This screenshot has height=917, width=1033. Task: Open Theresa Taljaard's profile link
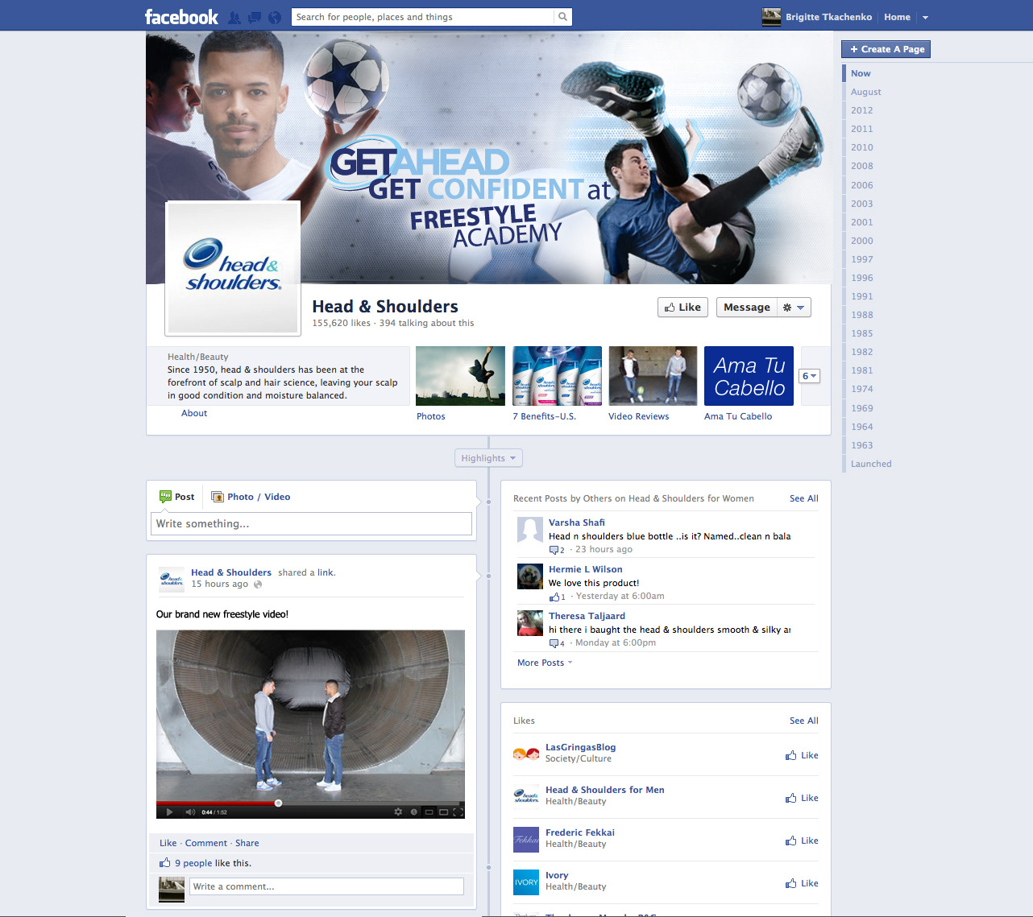click(x=587, y=616)
